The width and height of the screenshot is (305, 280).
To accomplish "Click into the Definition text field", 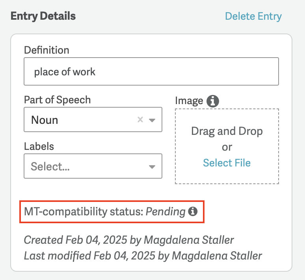I will point(151,71).
